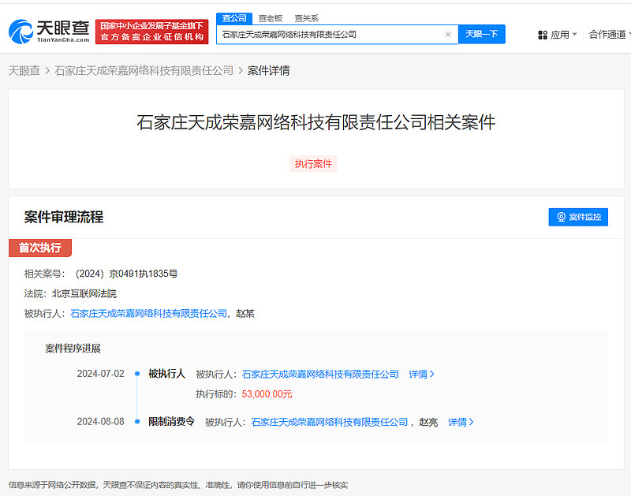Click the disclaimer text starting 信息来源于网络公开数据
Screen dimensions: 631x496
click(178, 485)
